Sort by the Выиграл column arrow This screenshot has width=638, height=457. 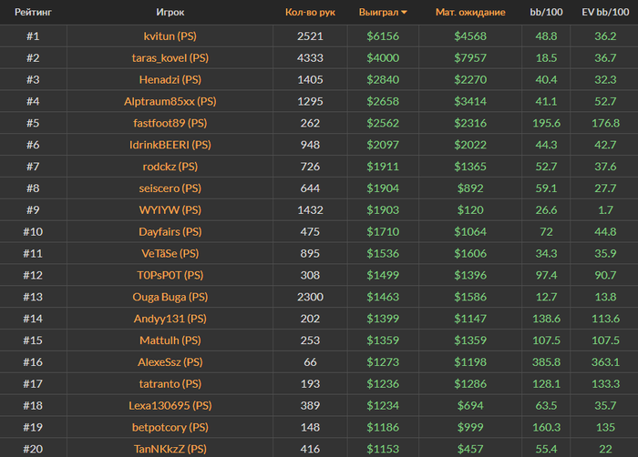pyautogui.click(x=404, y=13)
